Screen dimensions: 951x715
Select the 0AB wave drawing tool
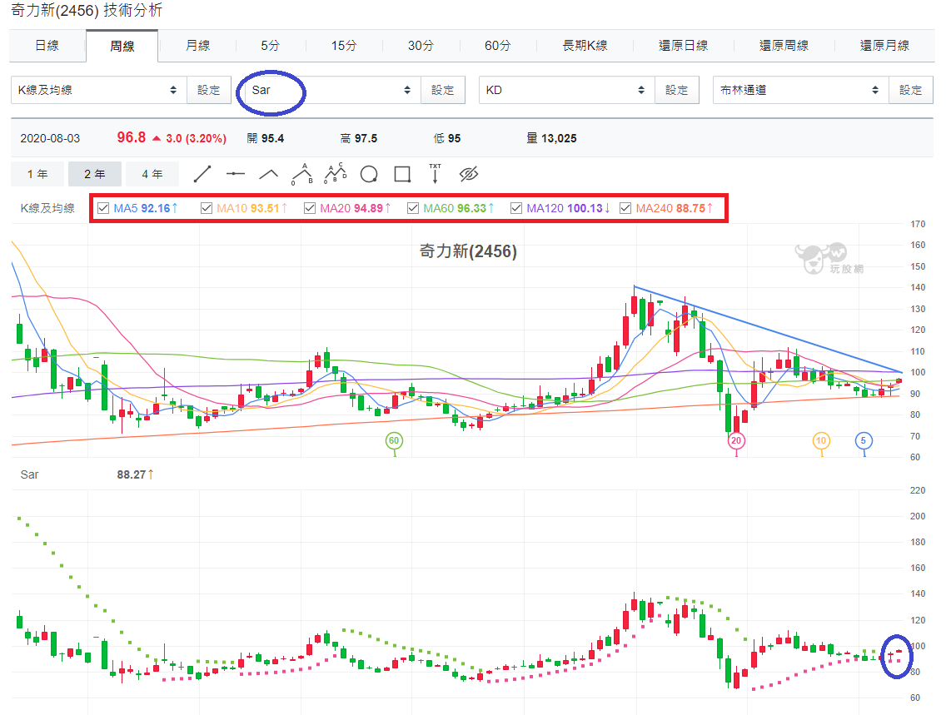coord(302,174)
